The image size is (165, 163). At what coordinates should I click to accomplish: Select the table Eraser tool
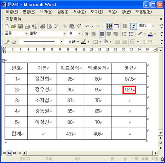[14, 42]
